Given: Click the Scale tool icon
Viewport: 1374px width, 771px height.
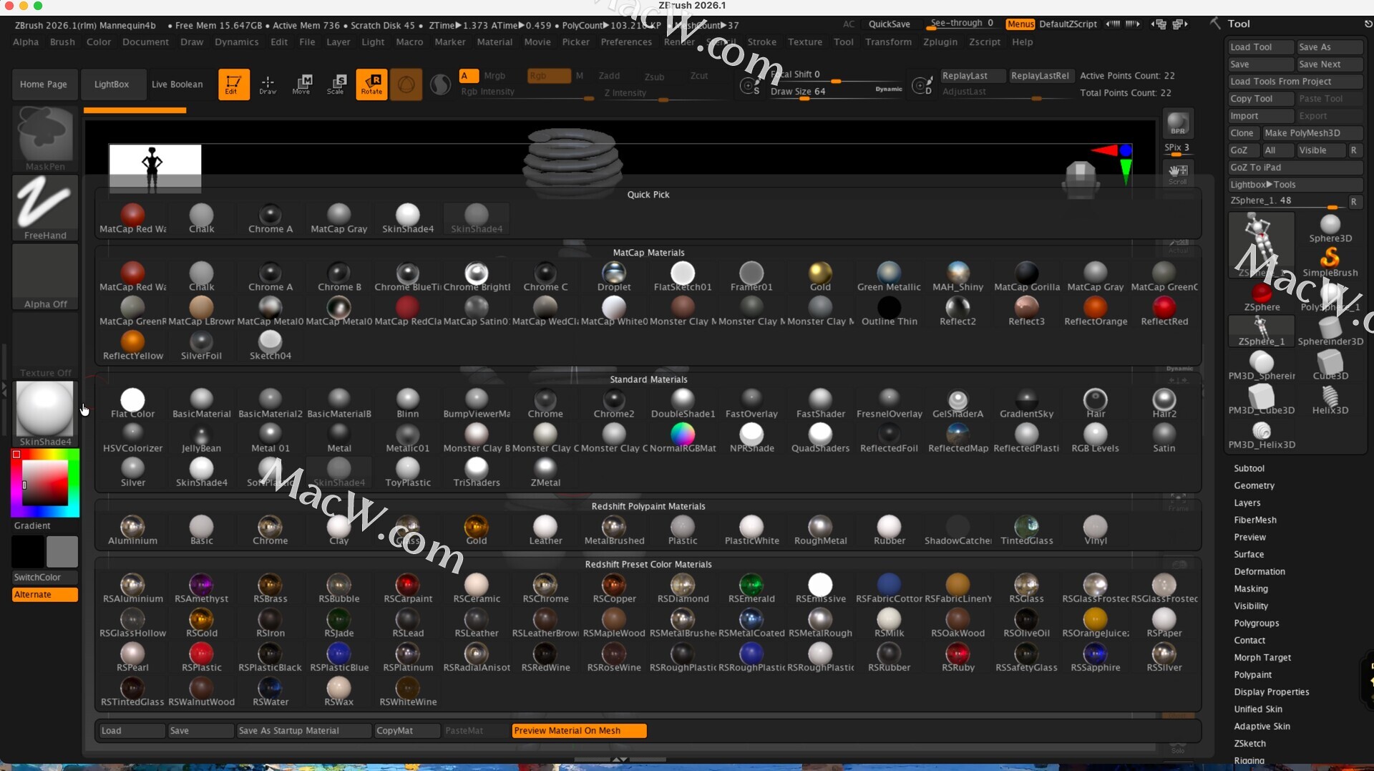Looking at the screenshot, I should pyautogui.click(x=336, y=84).
